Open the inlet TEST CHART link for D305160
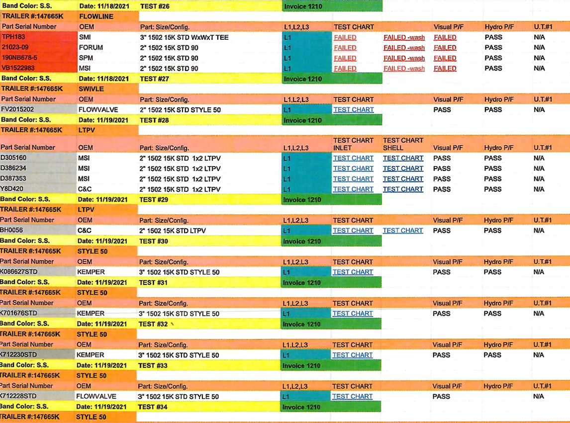 click(x=353, y=158)
